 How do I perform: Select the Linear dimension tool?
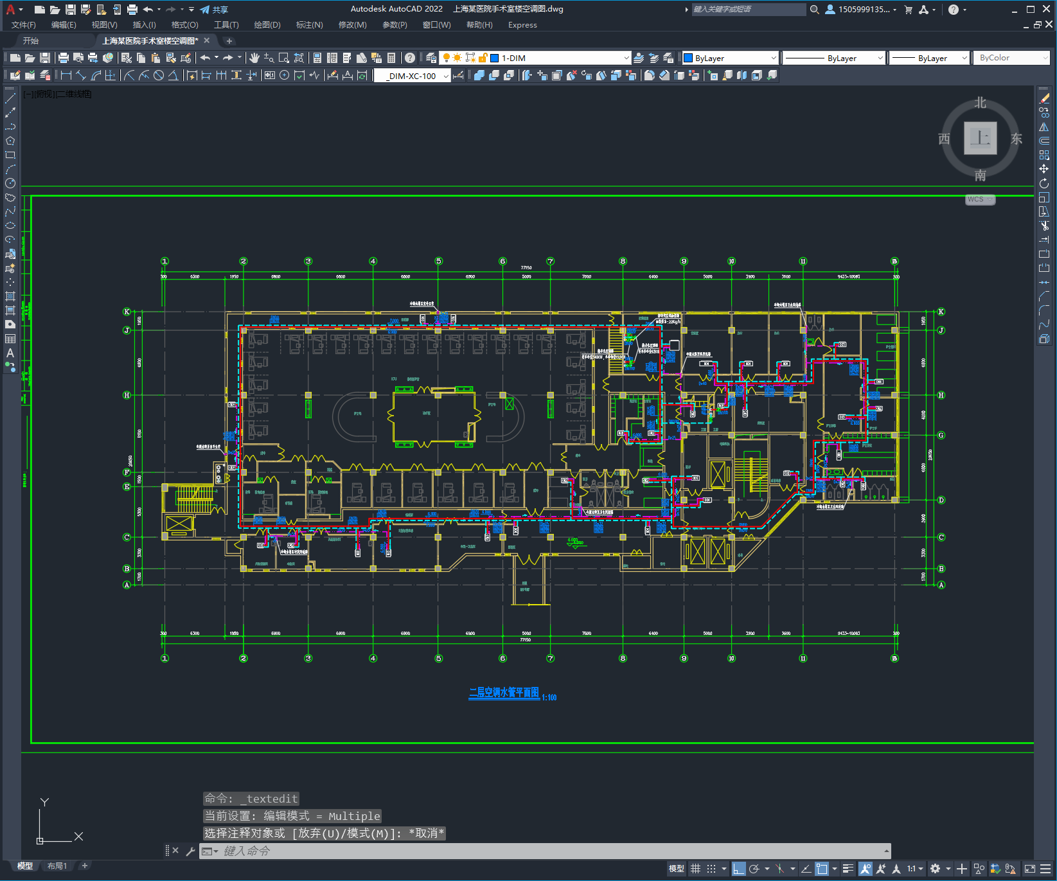tap(66, 75)
